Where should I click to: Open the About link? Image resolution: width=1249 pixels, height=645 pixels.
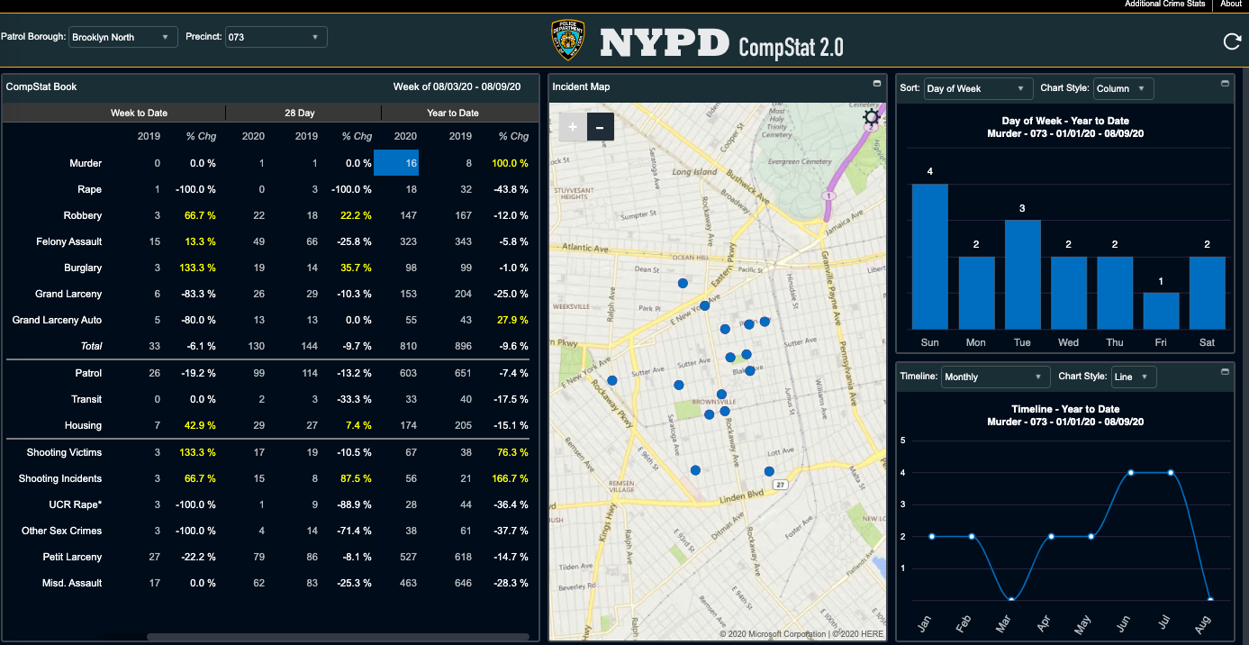pyautogui.click(x=1231, y=5)
